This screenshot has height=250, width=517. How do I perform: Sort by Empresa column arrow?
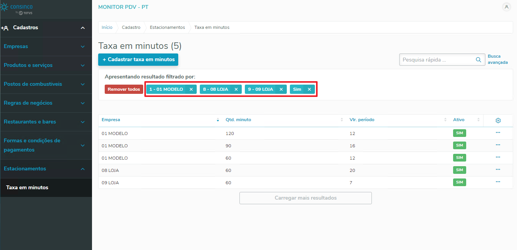[218, 120]
